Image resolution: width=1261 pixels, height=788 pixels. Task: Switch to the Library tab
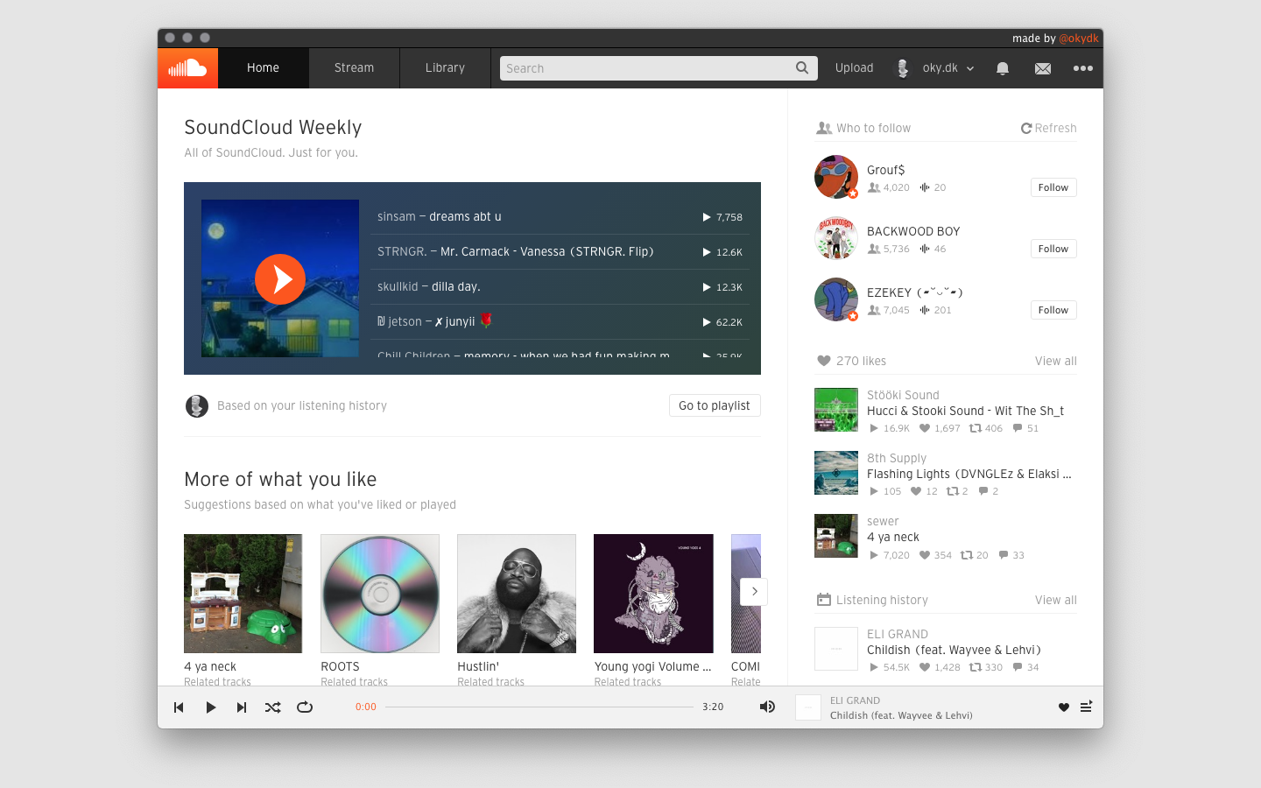(445, 67)
